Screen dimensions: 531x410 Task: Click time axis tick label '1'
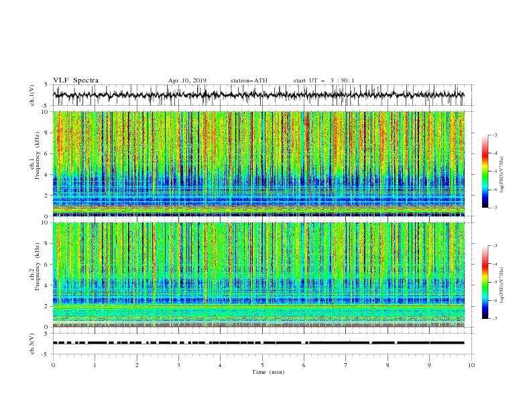click(x=95, y=365)
